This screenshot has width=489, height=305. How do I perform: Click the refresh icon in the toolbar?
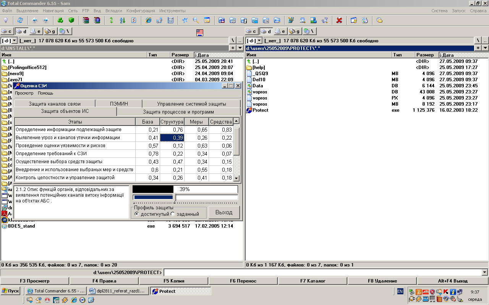(20, 20)
